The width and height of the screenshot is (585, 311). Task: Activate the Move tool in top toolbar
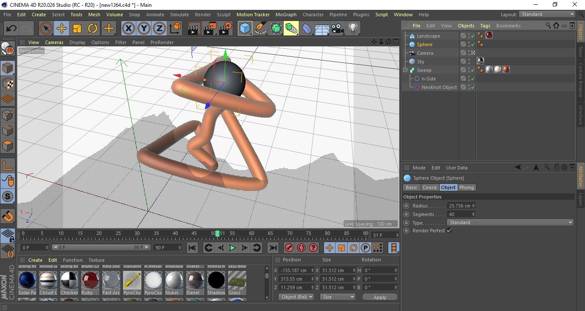[x=62, y=29]
